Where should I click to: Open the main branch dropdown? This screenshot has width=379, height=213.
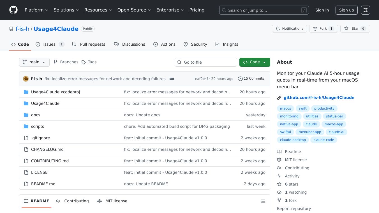click(34, 62)
